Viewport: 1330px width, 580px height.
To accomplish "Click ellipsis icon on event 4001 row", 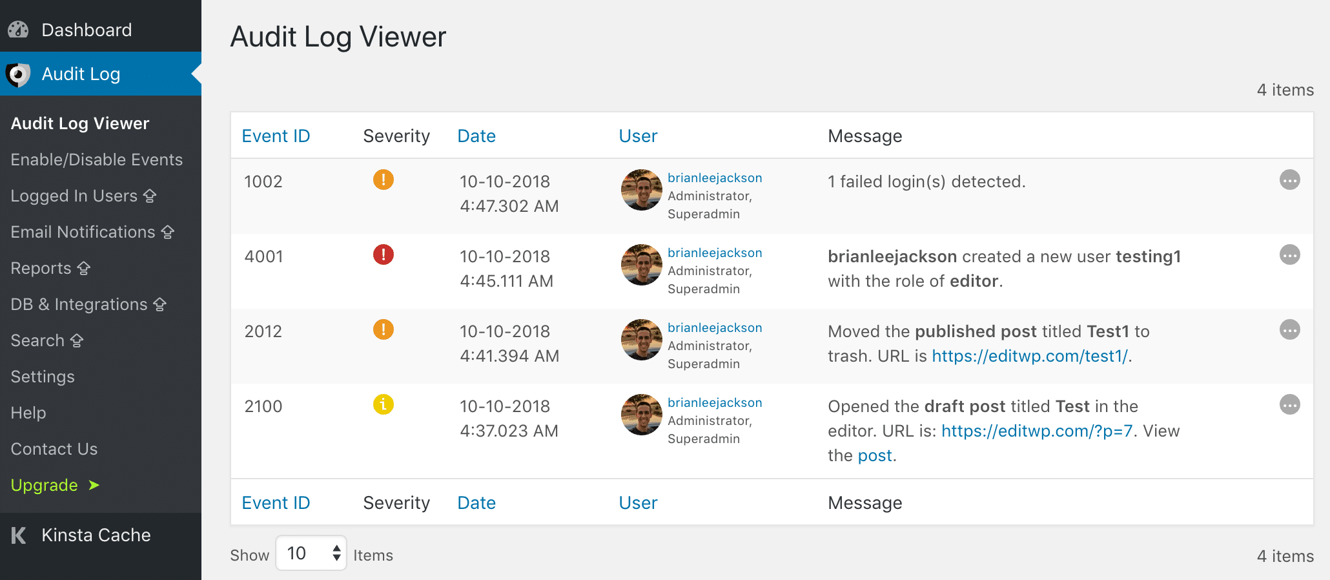I will (1289, 255).
